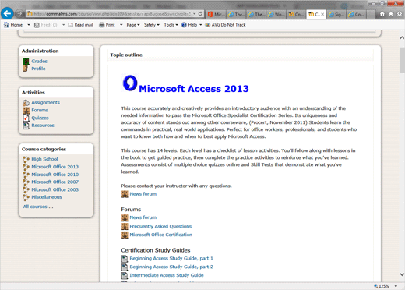Expand the Feeds dropdown arrow
405x290 pixels.
tap(63, 25)
